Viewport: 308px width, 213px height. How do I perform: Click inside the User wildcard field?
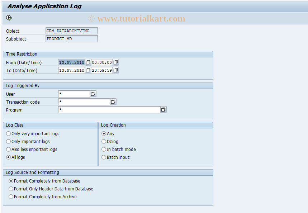(74, 94)
